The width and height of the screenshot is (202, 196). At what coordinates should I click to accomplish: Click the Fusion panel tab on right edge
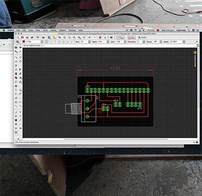pos(195,59)
